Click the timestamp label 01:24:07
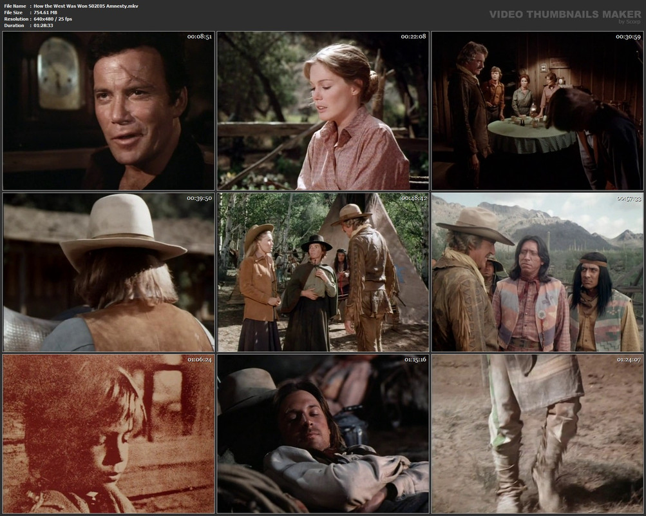Image resolution: width=646 pixels, height=516 pixels. click(629, 360)
